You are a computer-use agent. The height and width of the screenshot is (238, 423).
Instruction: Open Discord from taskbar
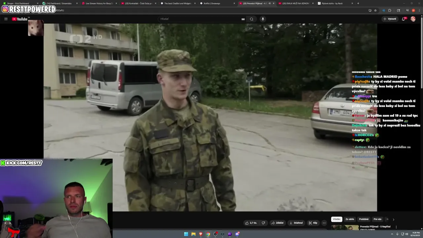point(237,234)
